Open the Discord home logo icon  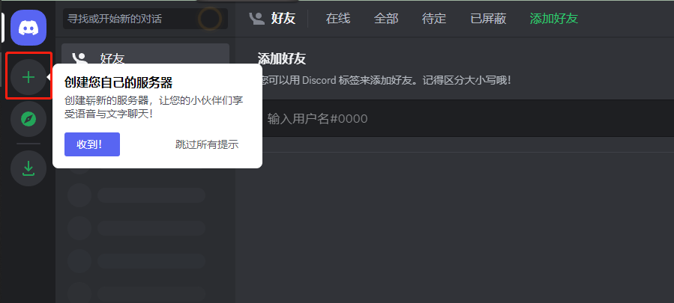pyautogui.click(x=28, y=28)
